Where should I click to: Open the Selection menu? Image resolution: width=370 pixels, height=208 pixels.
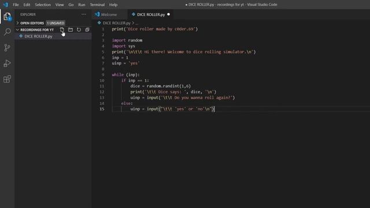point(43,5)
